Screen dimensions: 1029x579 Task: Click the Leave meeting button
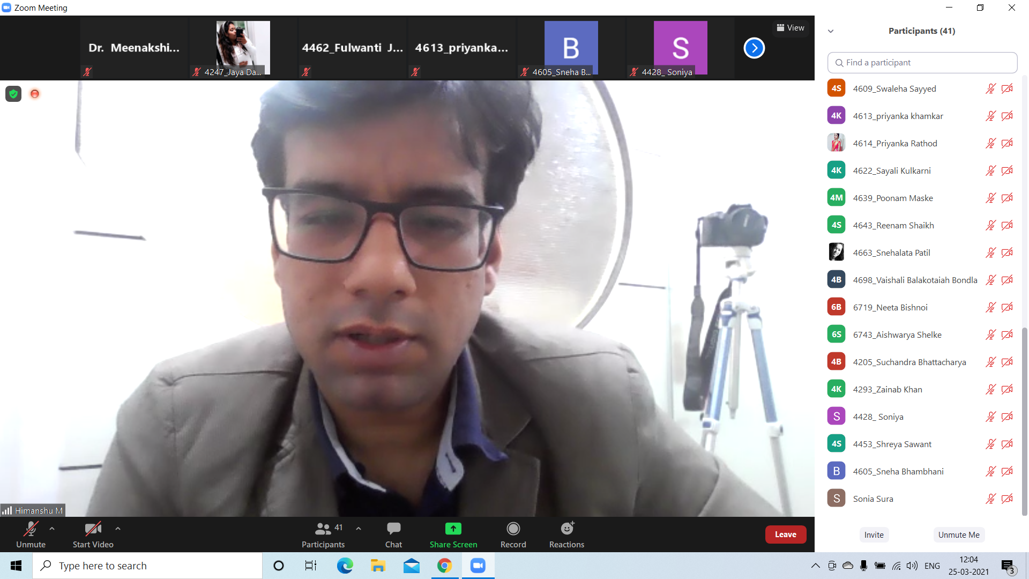coord(785,535)
